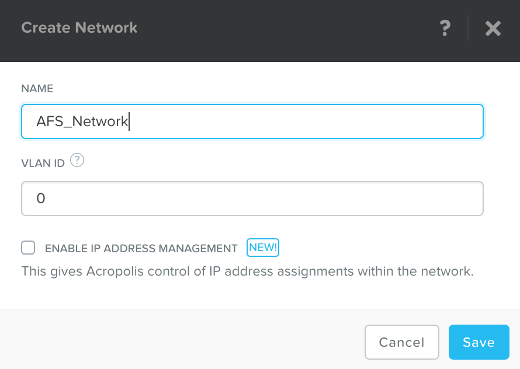The image size is (520, 369).
Task: Cancel the network creation
Action: coord(401,342)
